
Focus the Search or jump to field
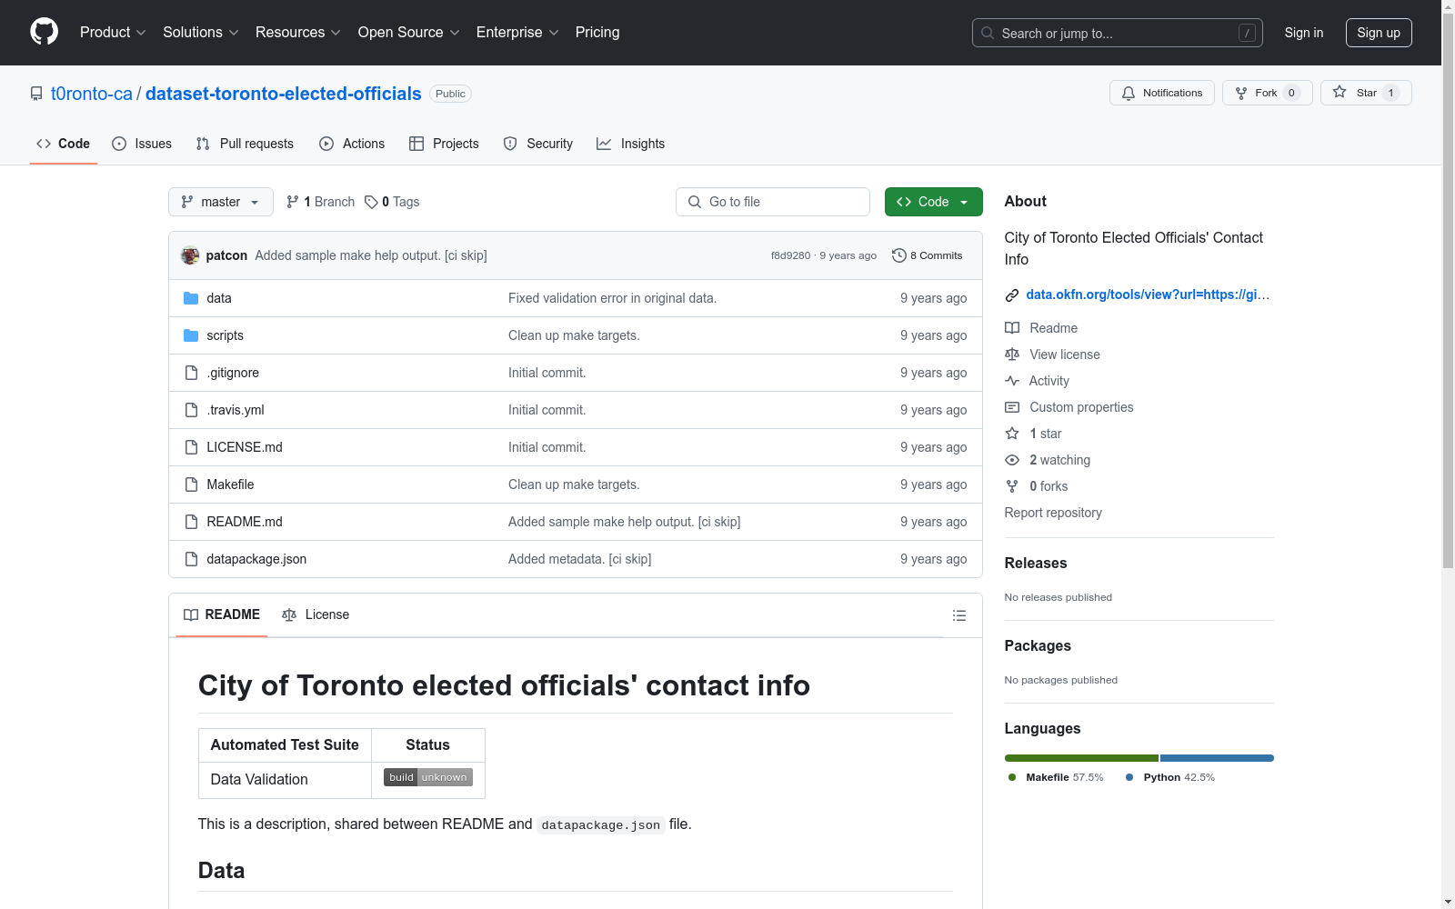[x=1118, y=33]
